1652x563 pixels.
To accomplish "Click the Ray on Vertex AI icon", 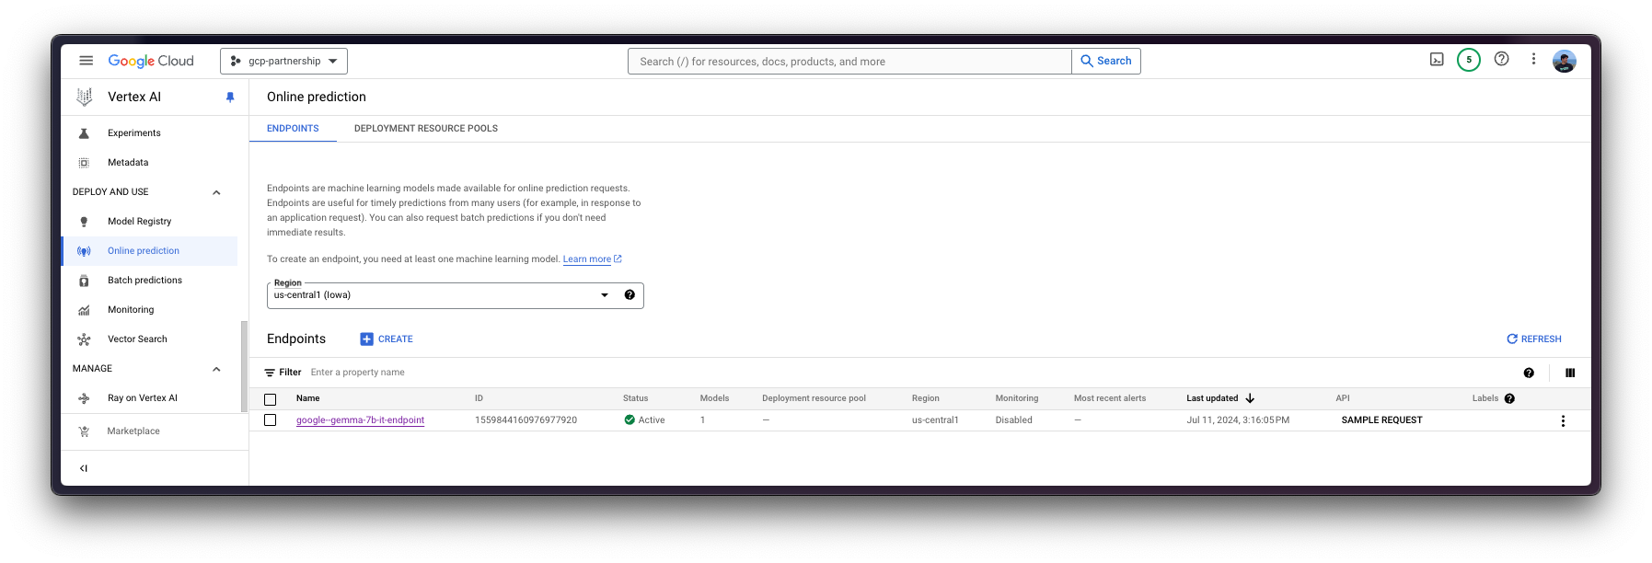I will pos(84,398).
